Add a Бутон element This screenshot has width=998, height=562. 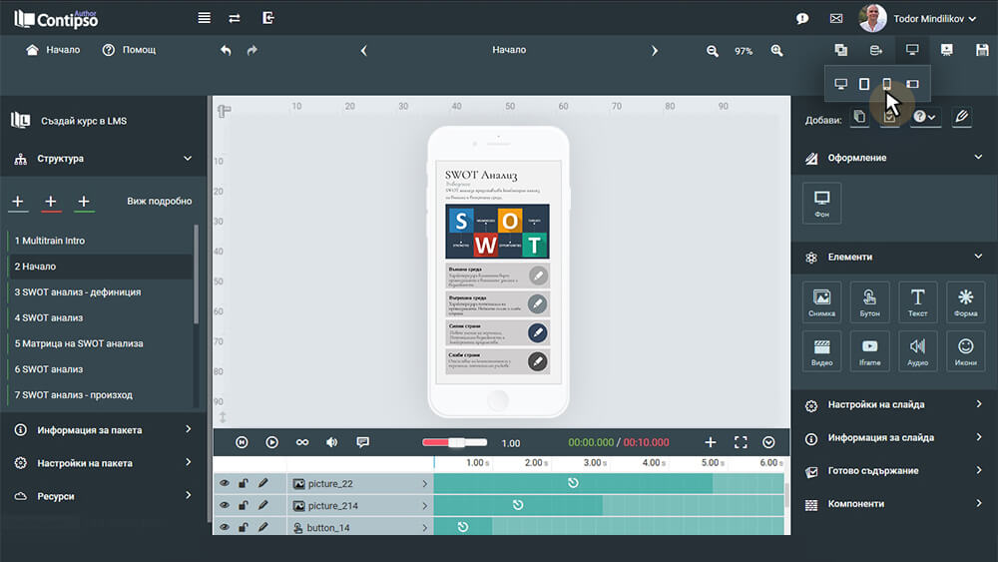coord(869,301)
